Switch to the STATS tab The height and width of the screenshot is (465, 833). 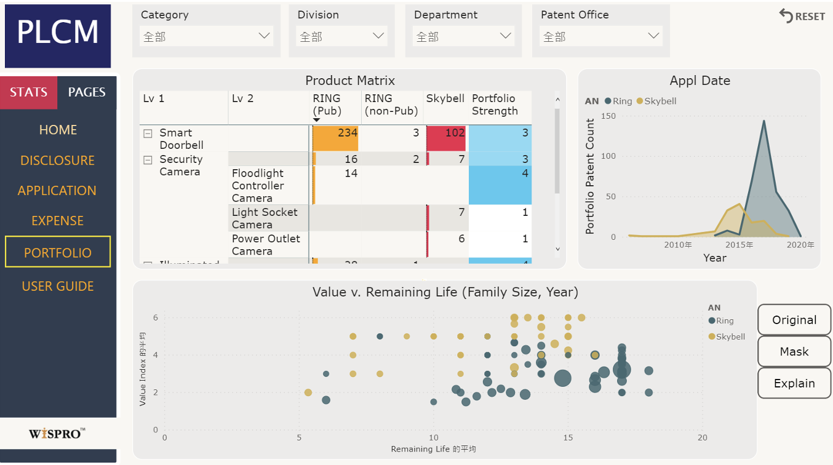(28, 92)
